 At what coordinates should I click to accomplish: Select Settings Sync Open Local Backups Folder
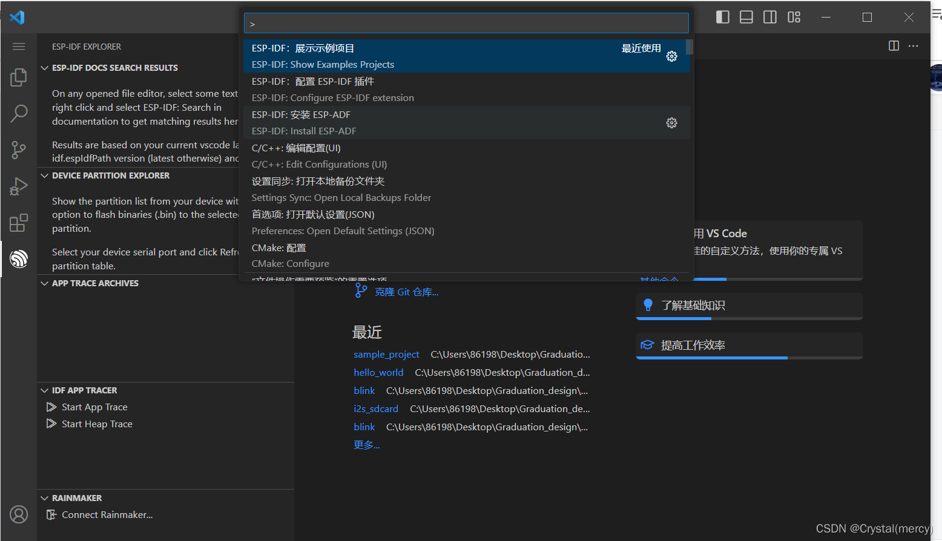pyautogui.click(x=466, y=189)
